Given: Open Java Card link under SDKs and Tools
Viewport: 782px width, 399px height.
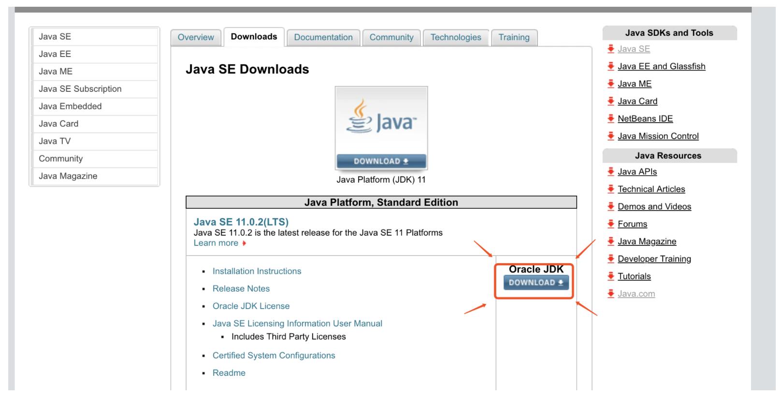Looking at the screenshot, I should [x=637, y=101].
